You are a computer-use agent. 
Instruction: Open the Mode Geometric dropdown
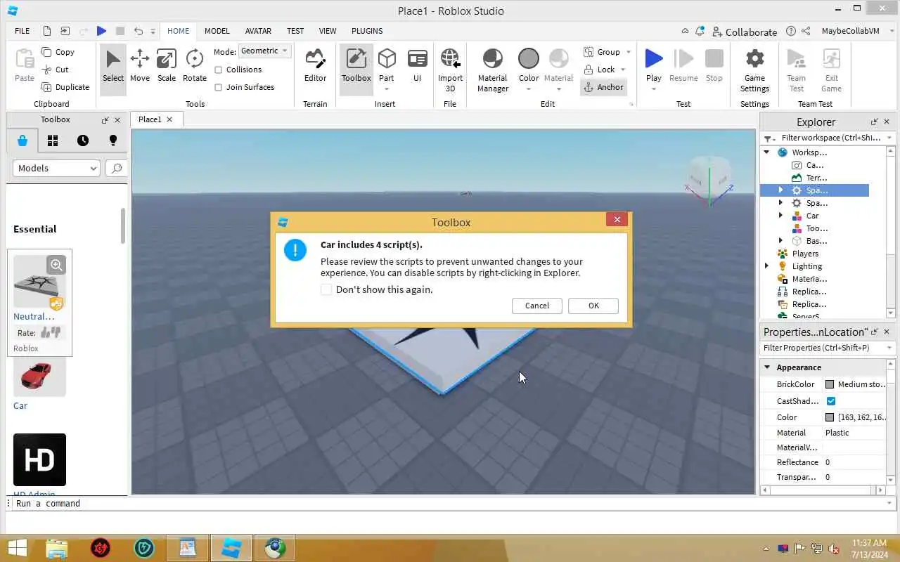[264, 51]
